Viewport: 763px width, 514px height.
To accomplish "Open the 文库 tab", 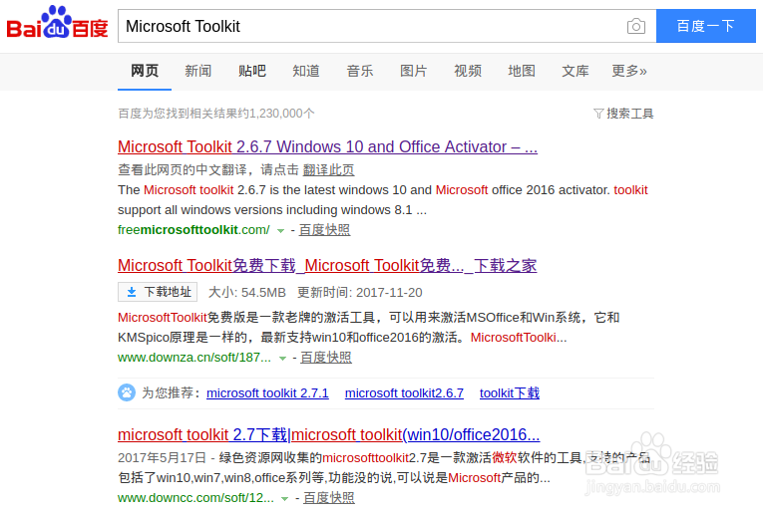I will click(x=575, y=71).
